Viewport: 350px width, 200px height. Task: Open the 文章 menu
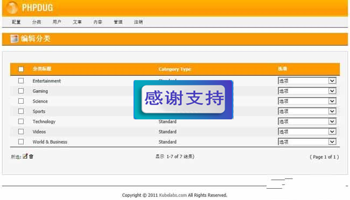77,22
